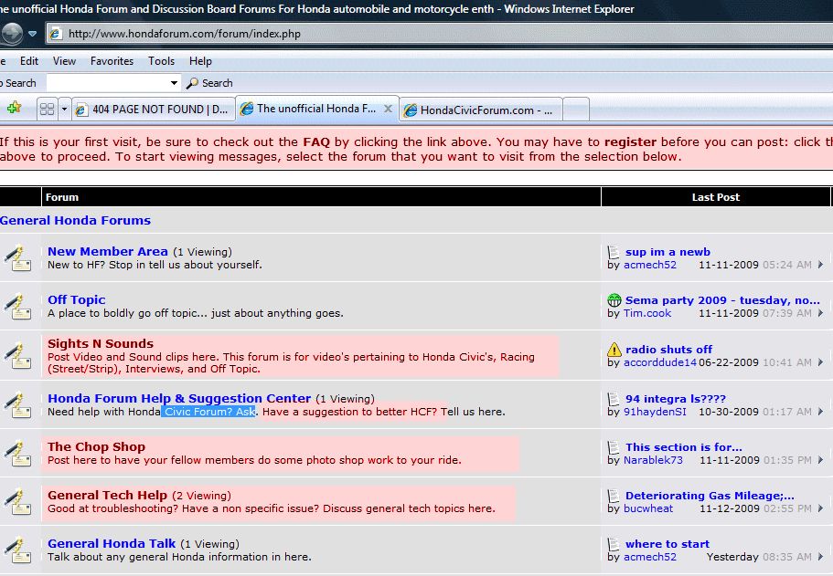
Task: Open Honda Forum Help & Suggestion Center
Action: (179, 398)
